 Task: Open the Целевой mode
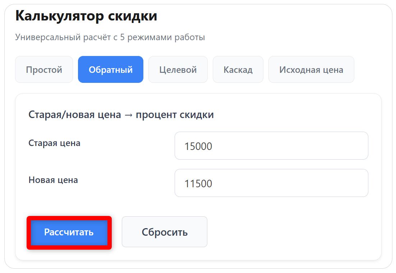pyautogui.click(x=178, y=69)
